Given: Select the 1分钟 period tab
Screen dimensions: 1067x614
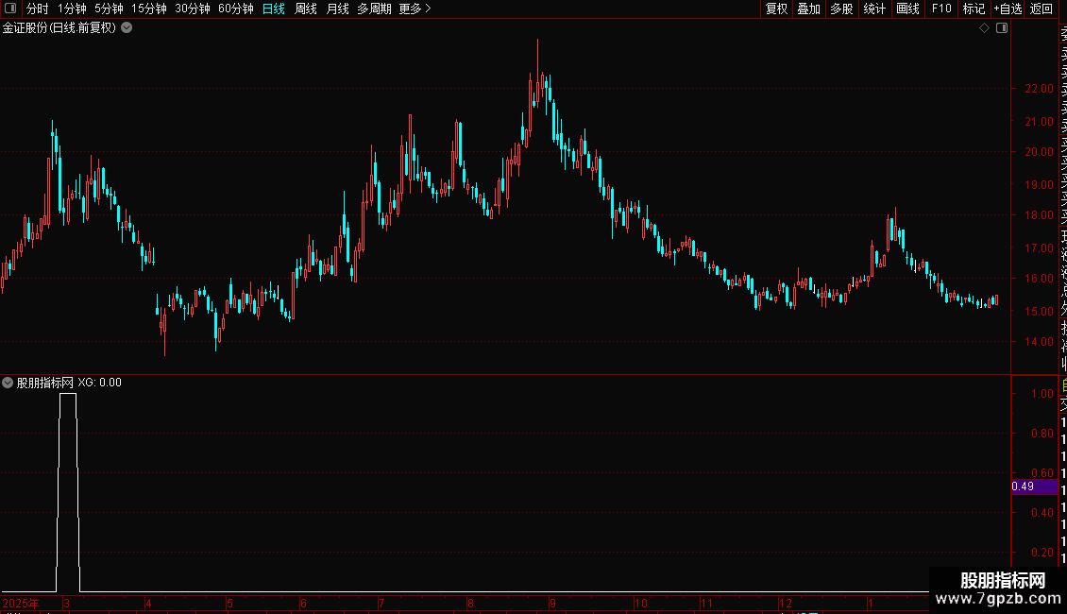Looking at the screenshot, I should pos(72,9).
